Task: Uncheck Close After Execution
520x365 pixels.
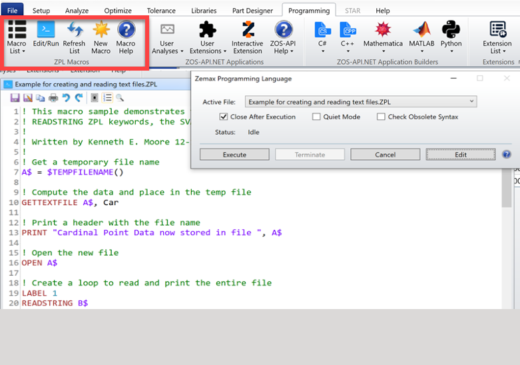Action: 224,117
